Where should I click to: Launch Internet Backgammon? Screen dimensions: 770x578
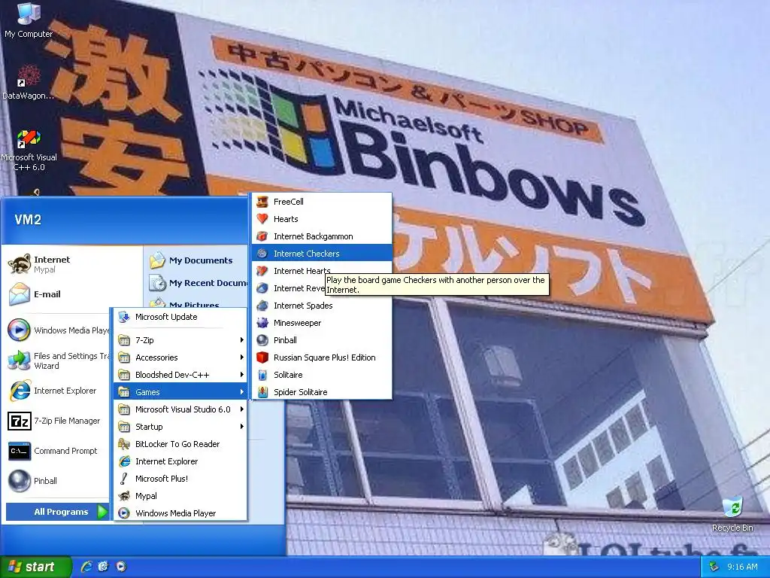point(322,236)
